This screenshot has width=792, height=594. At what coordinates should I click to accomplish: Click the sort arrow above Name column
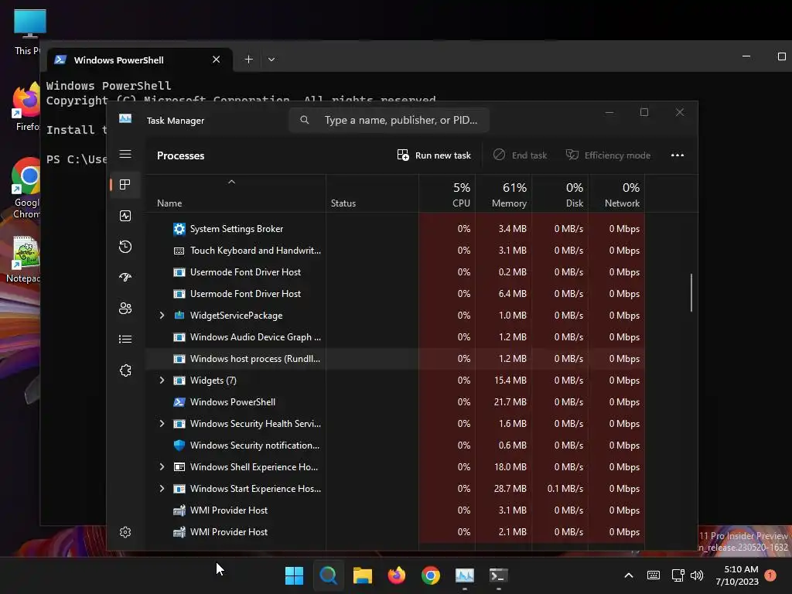[x=231, y=182]
